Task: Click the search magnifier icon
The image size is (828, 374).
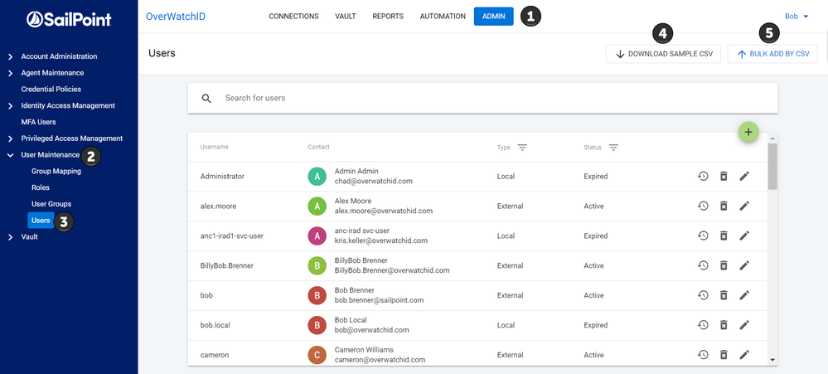Action: pos(207,99)
